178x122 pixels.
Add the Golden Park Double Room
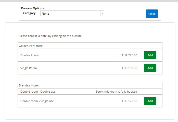point(150,55)
